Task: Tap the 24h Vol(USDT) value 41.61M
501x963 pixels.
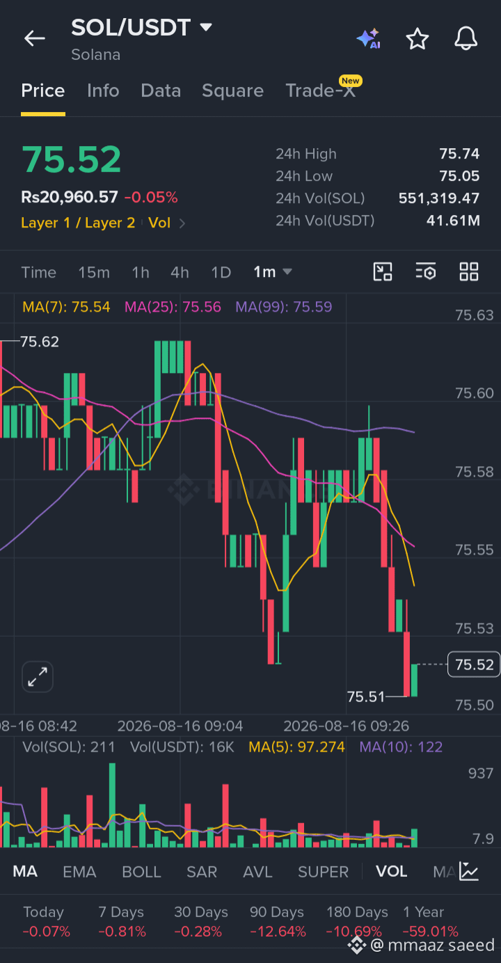Action: pyautogui.click(x=453, y=221)
